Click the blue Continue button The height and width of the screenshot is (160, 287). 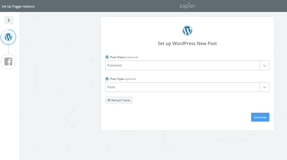coord(260,117)
